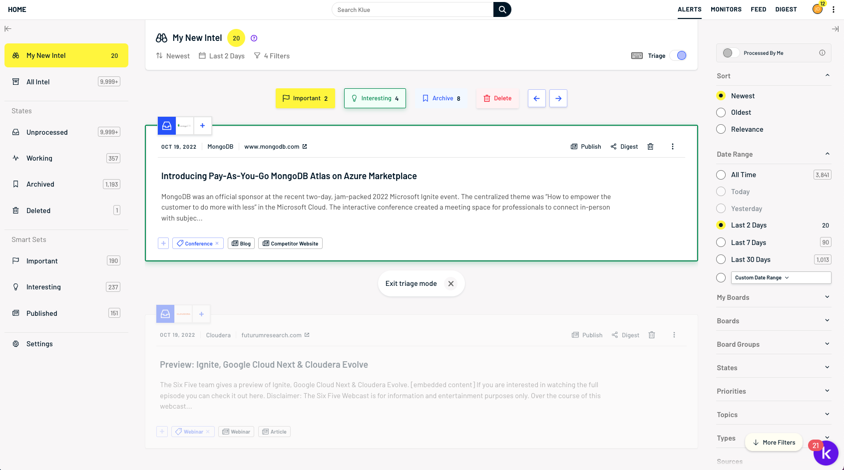Click the Archive button

(x=441, y=98)
